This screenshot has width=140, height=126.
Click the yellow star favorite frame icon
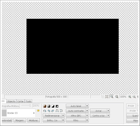coord(38,110)
